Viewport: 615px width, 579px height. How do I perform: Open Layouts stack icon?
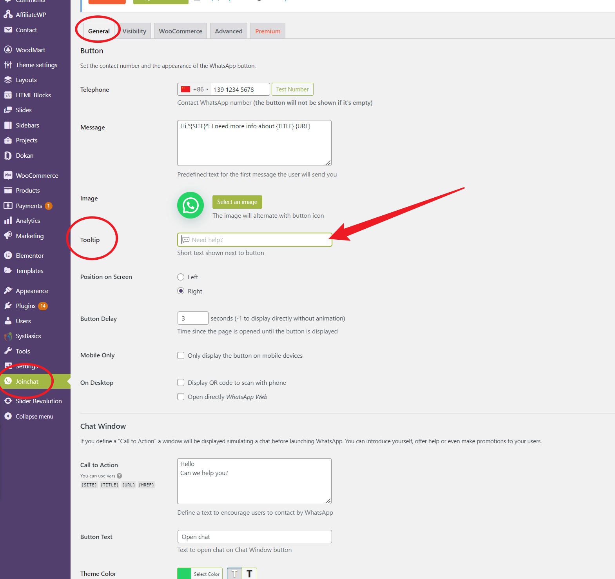8,80
